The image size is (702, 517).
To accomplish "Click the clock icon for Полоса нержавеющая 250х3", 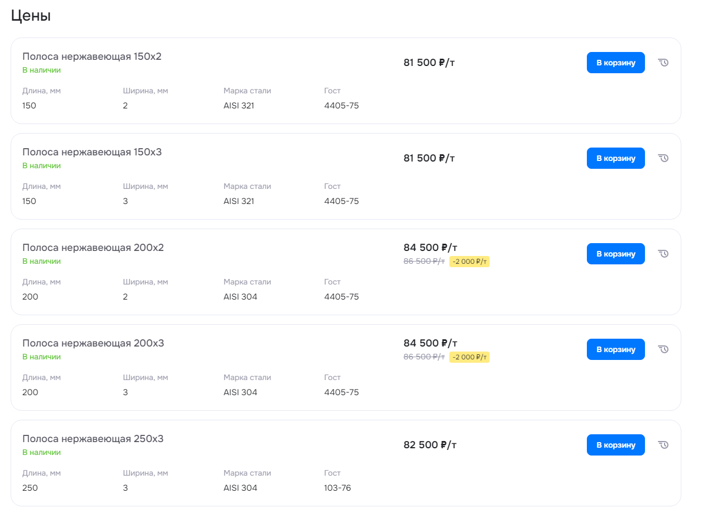I will coord(663,445).
